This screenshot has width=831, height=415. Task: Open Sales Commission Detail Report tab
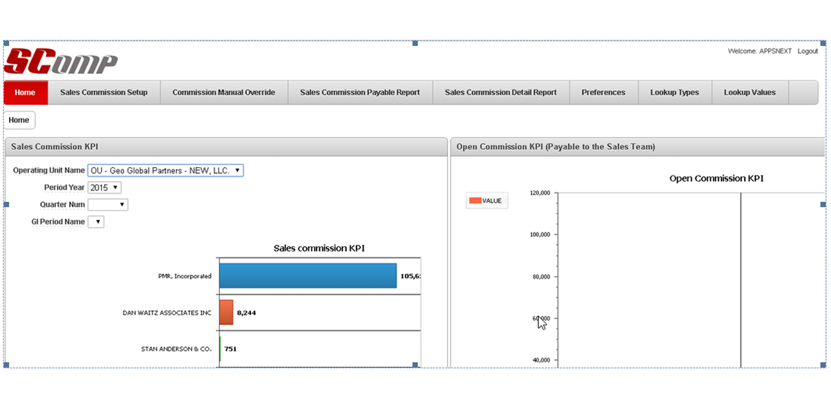coord(501,92)
